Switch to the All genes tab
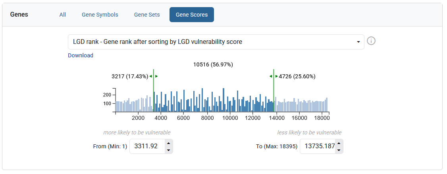This screenshot has width=447, height=174. coord(63,15)
